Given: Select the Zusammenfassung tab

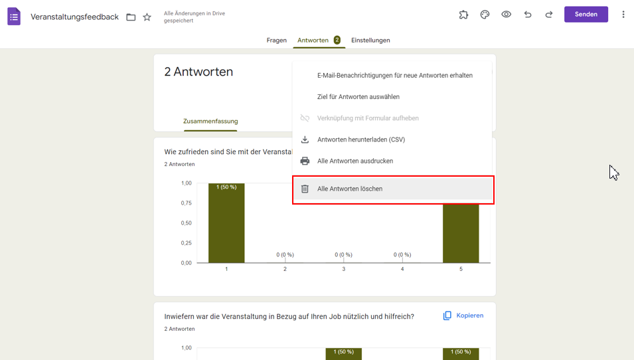Looking at the screenshot, I should 210,121.
